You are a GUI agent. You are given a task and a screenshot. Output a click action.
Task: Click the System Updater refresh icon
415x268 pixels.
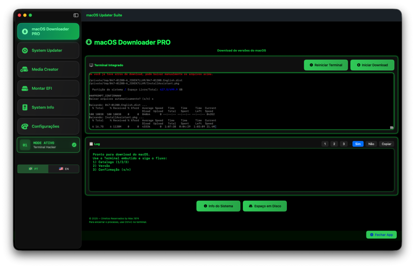coord(25,50)
